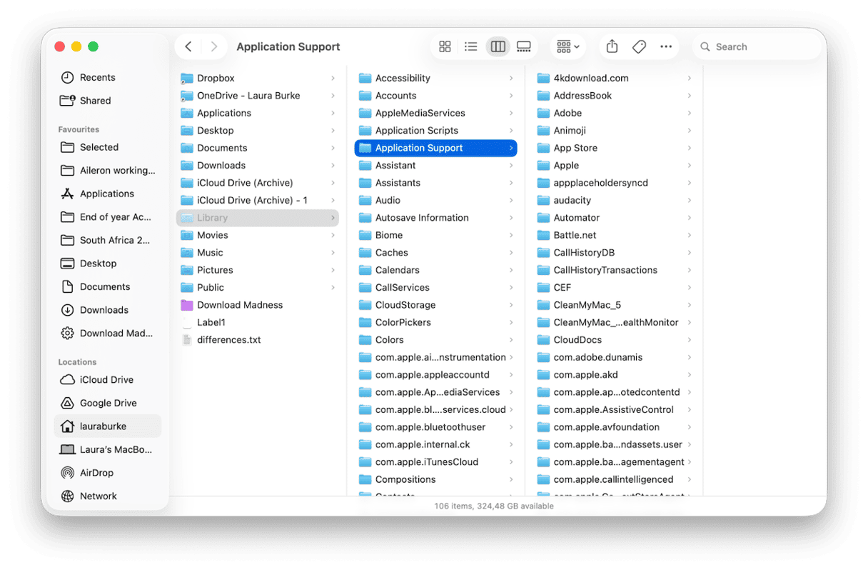Switch to list view in the toolbar
The height and width of the screenshot is (570, 868).
point(470,46)
